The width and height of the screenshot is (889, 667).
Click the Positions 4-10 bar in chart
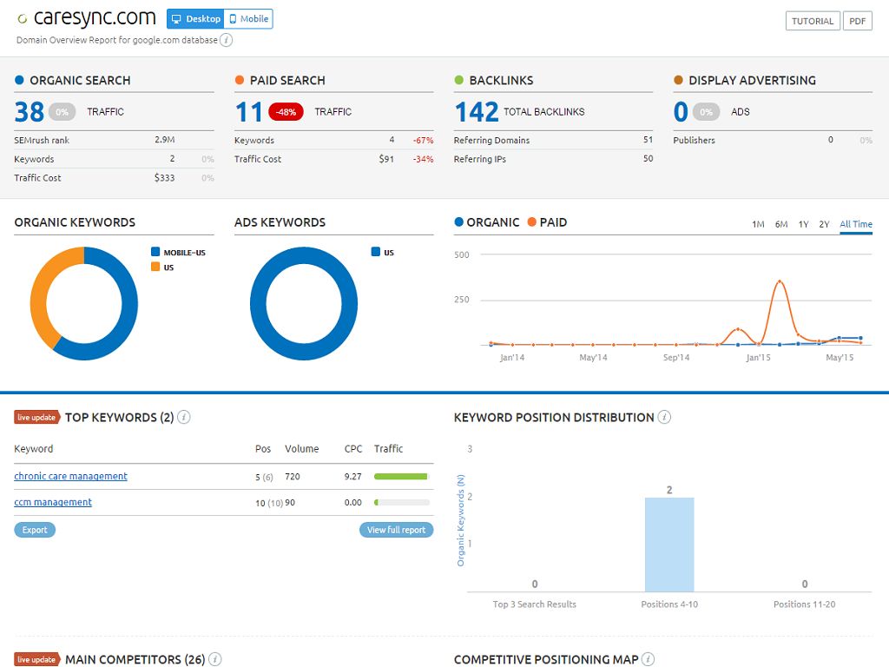(668, 545)
